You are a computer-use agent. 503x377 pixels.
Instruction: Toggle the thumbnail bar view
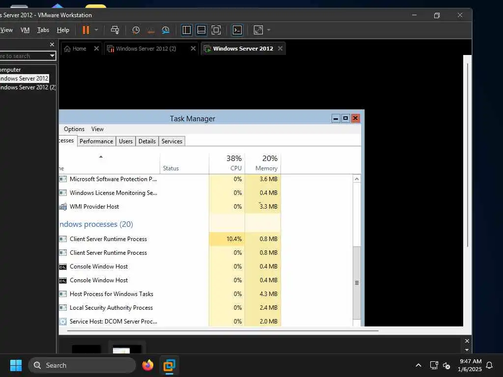click(x=201, y=30)
